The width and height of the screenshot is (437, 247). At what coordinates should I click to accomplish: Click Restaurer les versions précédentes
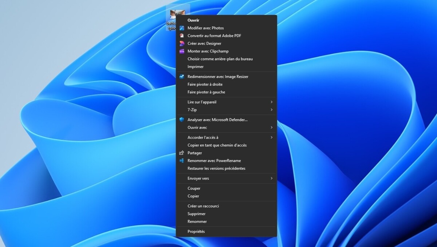click(216, 169)
